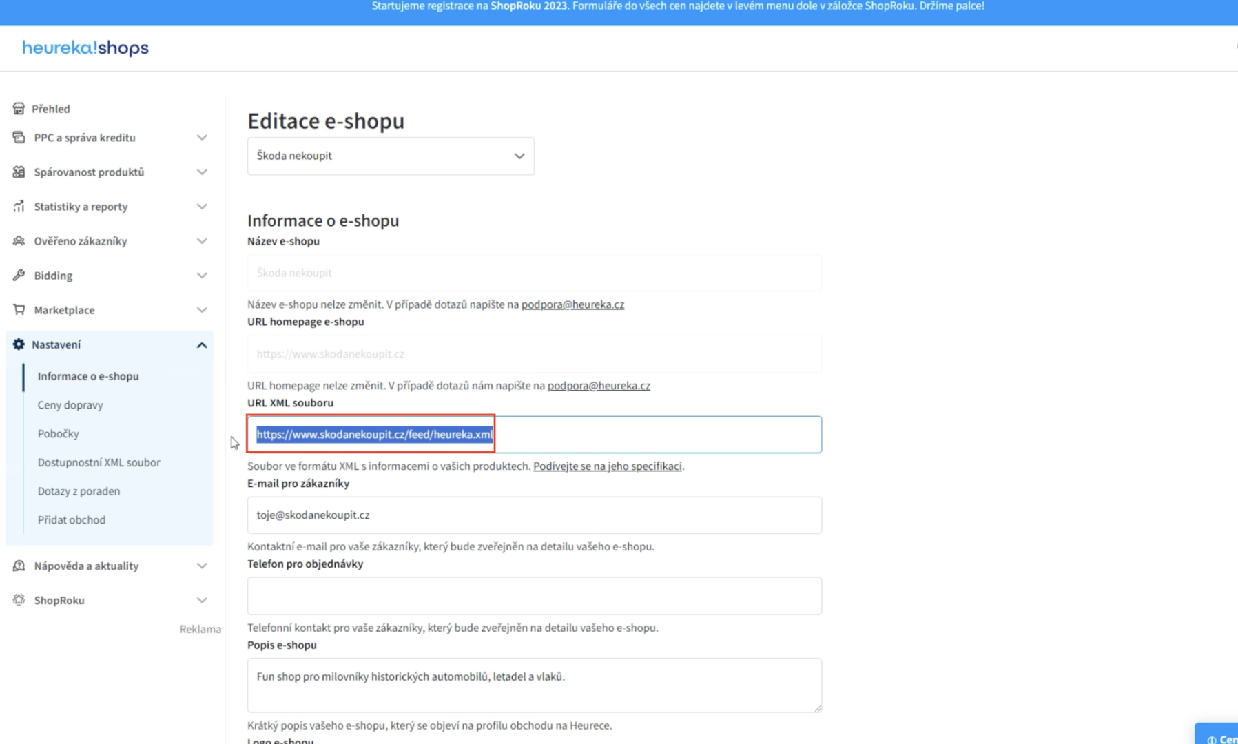Screen dimensions: 1238x744
Task: Click the E-mail pro zákazníky field
Action: [535, 515]
